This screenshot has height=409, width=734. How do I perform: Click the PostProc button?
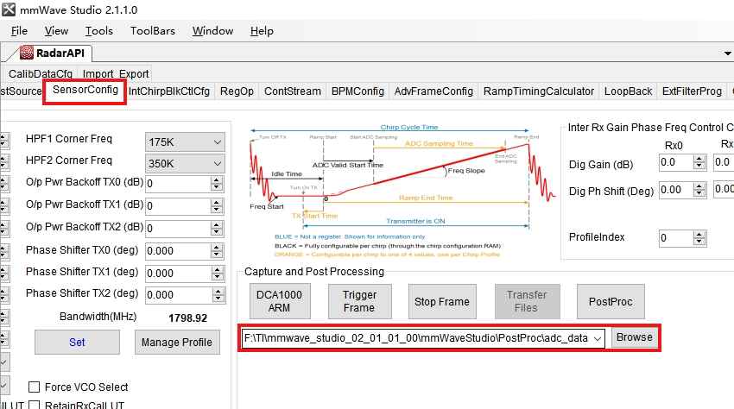611,301
